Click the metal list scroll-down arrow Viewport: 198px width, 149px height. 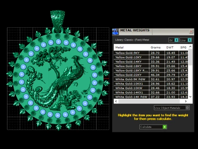pyautogui.click(x=190, y=97)
